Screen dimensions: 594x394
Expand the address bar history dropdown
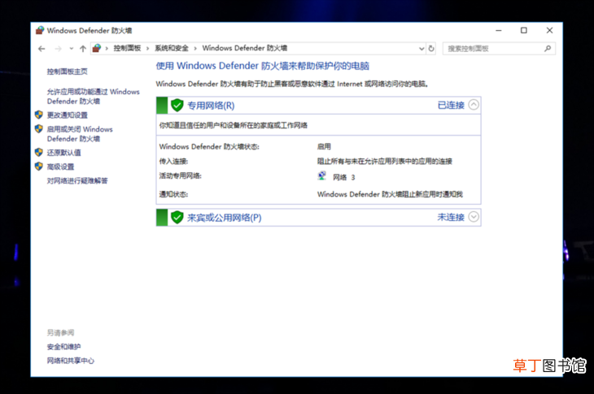tap(421, 49)
